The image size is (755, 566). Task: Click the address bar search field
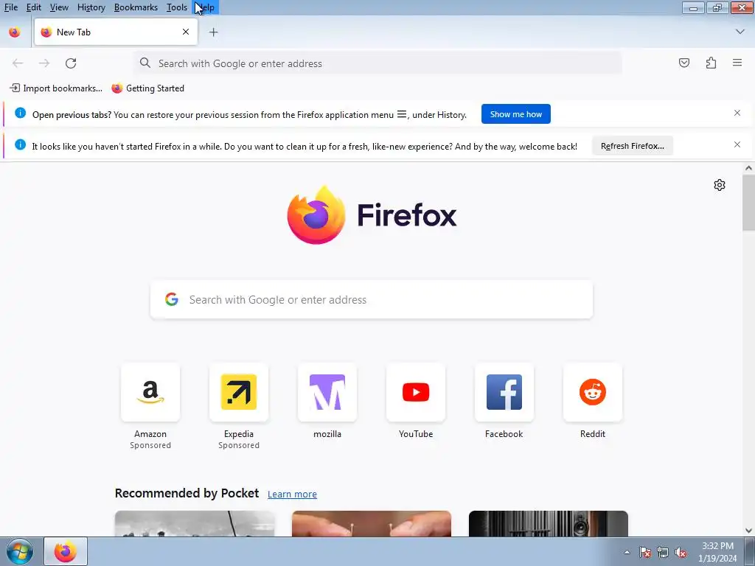coord(377,63)
